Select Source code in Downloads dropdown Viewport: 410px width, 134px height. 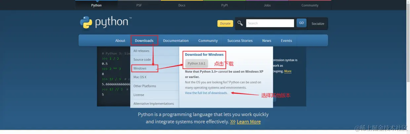(154, 60)
